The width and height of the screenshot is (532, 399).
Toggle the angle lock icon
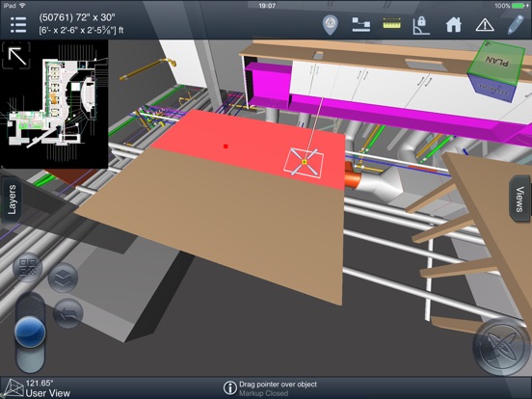(421, 25)
